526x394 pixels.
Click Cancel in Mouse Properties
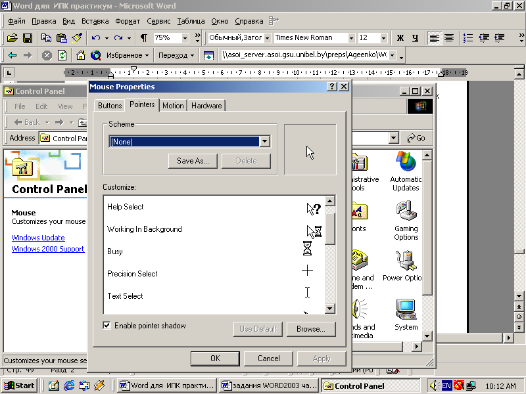(268, 359)
